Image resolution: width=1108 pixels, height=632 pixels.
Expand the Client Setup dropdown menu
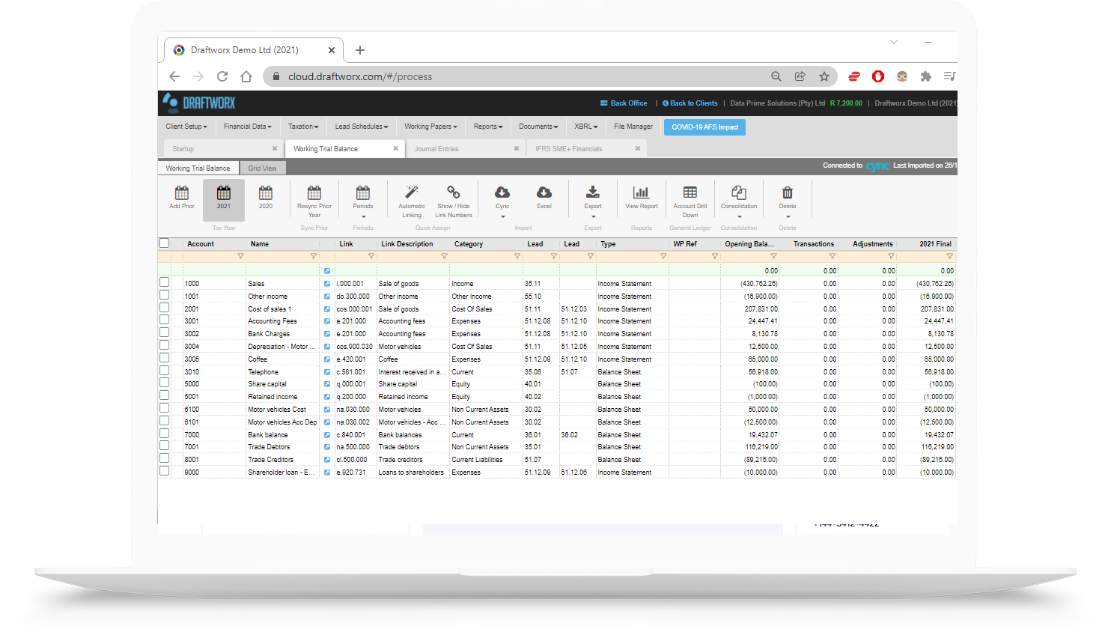pyautogui.click(x=186, y=127)
